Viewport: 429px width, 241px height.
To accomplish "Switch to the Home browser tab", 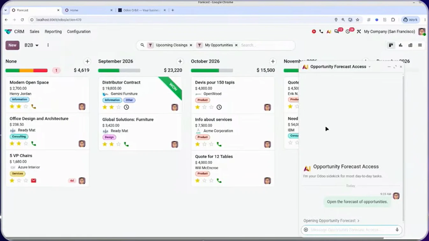I will click(88, 10).
